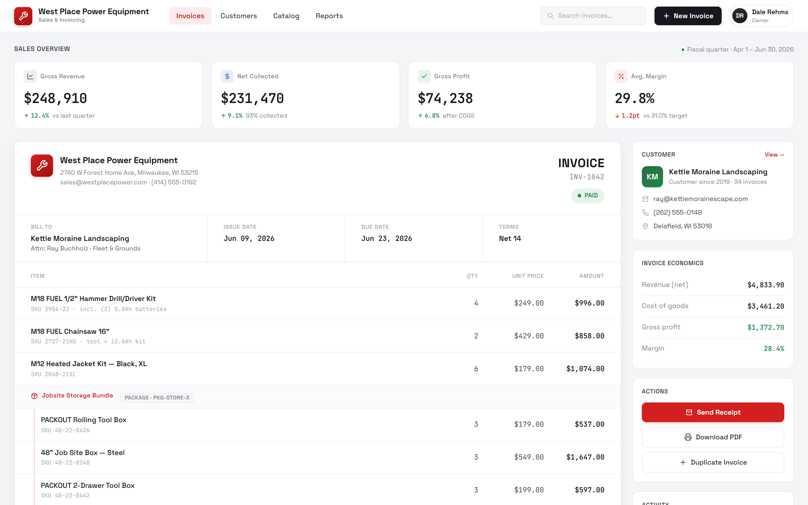Click the $231,470 Net Collected value
Screen dimensions: 808x505
click(252, 98)
